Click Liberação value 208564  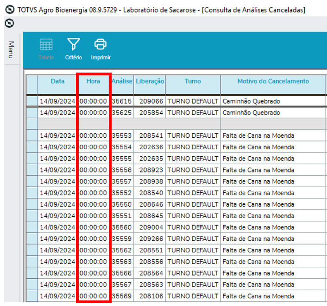[151, 273]
